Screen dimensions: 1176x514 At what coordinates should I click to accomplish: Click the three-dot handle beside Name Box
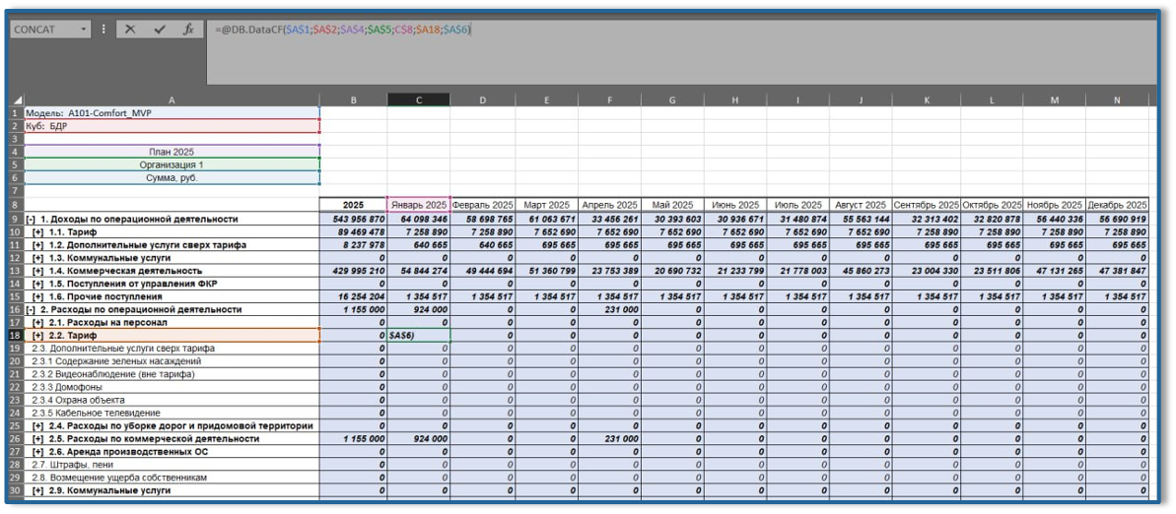click(x=104, y=30)
